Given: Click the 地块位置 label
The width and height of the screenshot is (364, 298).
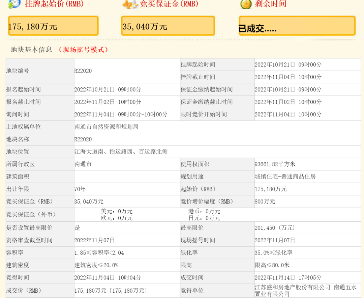Looking at the screenshot, I should 18,152.
